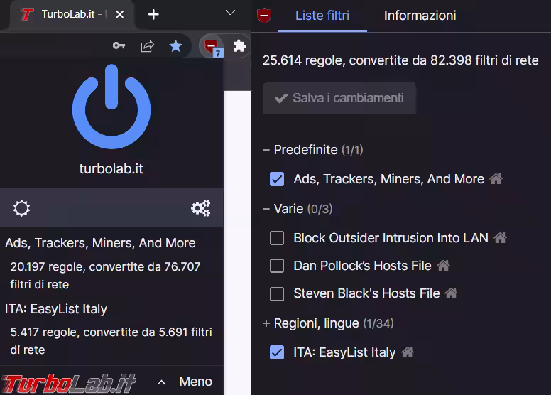Click home icon beside Dan Pollock's Hosts File
Viewport: 551px width, 395px height.
tap(444, 266)
